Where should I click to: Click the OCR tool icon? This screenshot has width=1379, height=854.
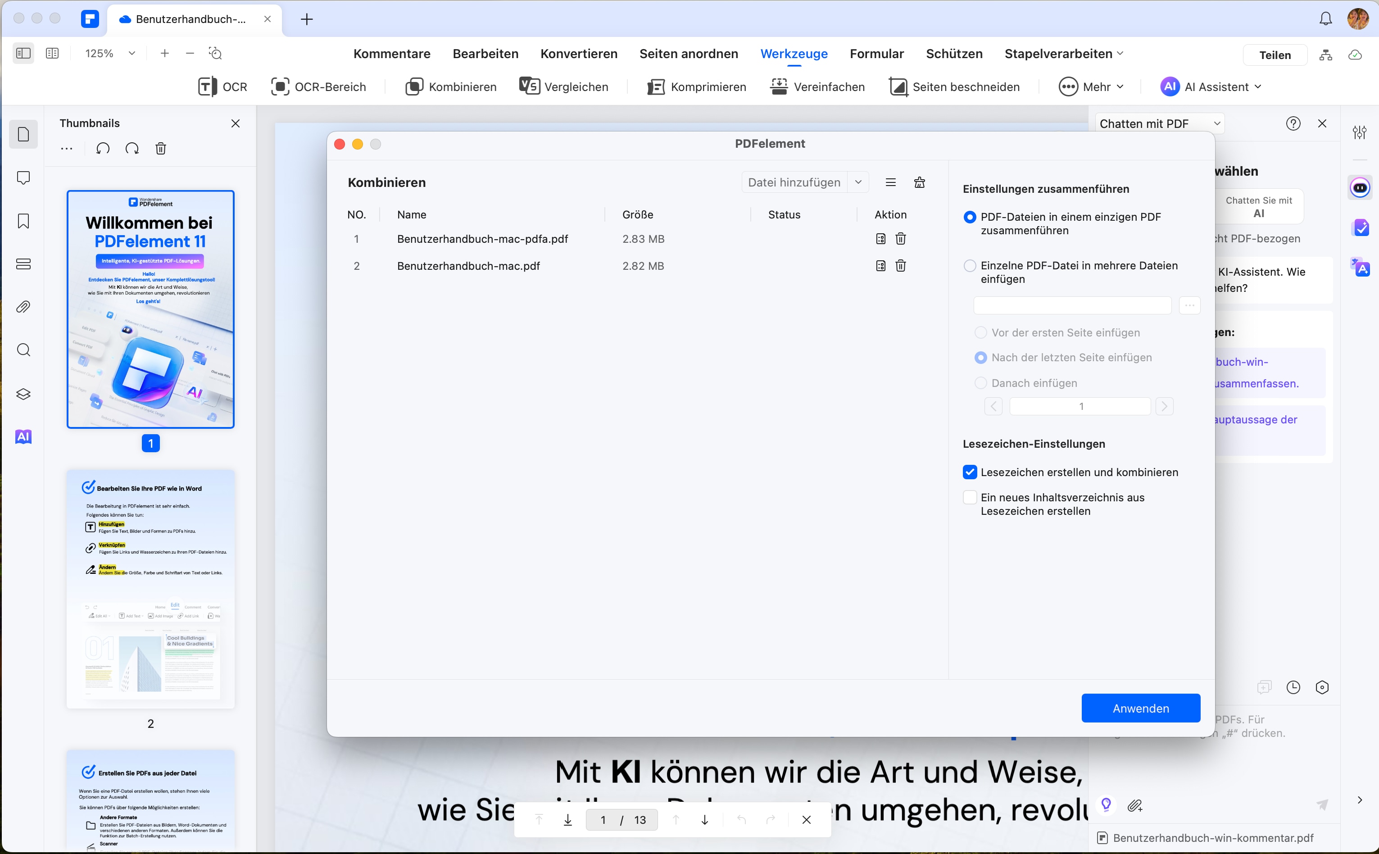click(x=207, y=87)
